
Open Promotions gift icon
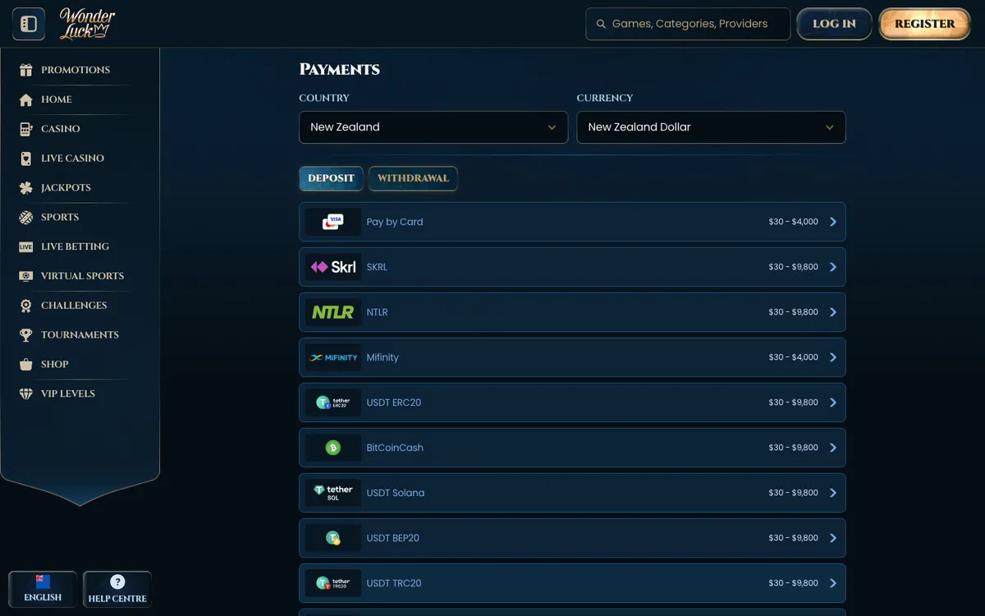tap(26, 70)
